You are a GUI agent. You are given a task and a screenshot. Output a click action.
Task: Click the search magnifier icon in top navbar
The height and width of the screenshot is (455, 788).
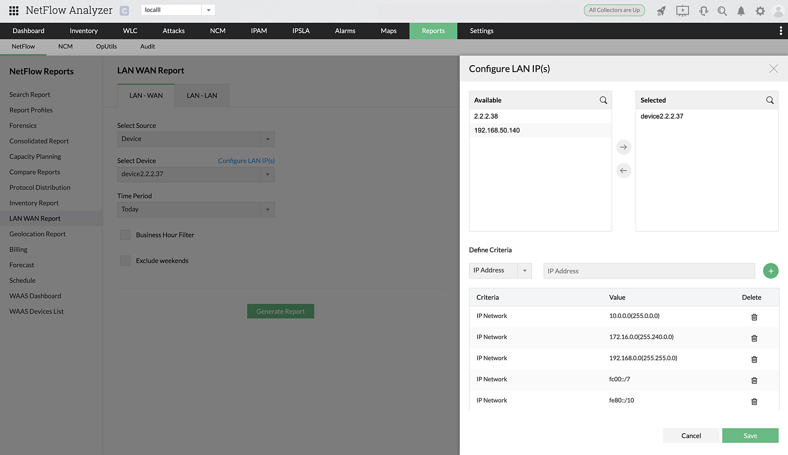coord(723,10)
